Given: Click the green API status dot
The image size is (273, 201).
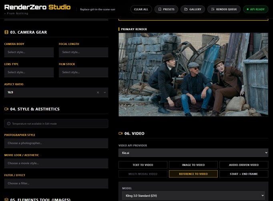Looking at the screenshot, I should tap(247, 9).
